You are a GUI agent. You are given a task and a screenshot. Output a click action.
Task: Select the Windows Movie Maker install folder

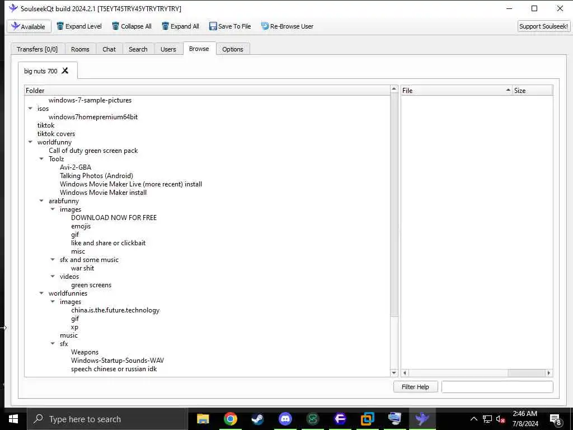103,193
